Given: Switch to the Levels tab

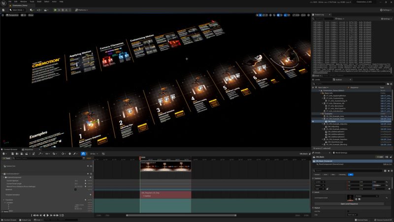Looking at the screenshot, I should (x=317, y=79).
